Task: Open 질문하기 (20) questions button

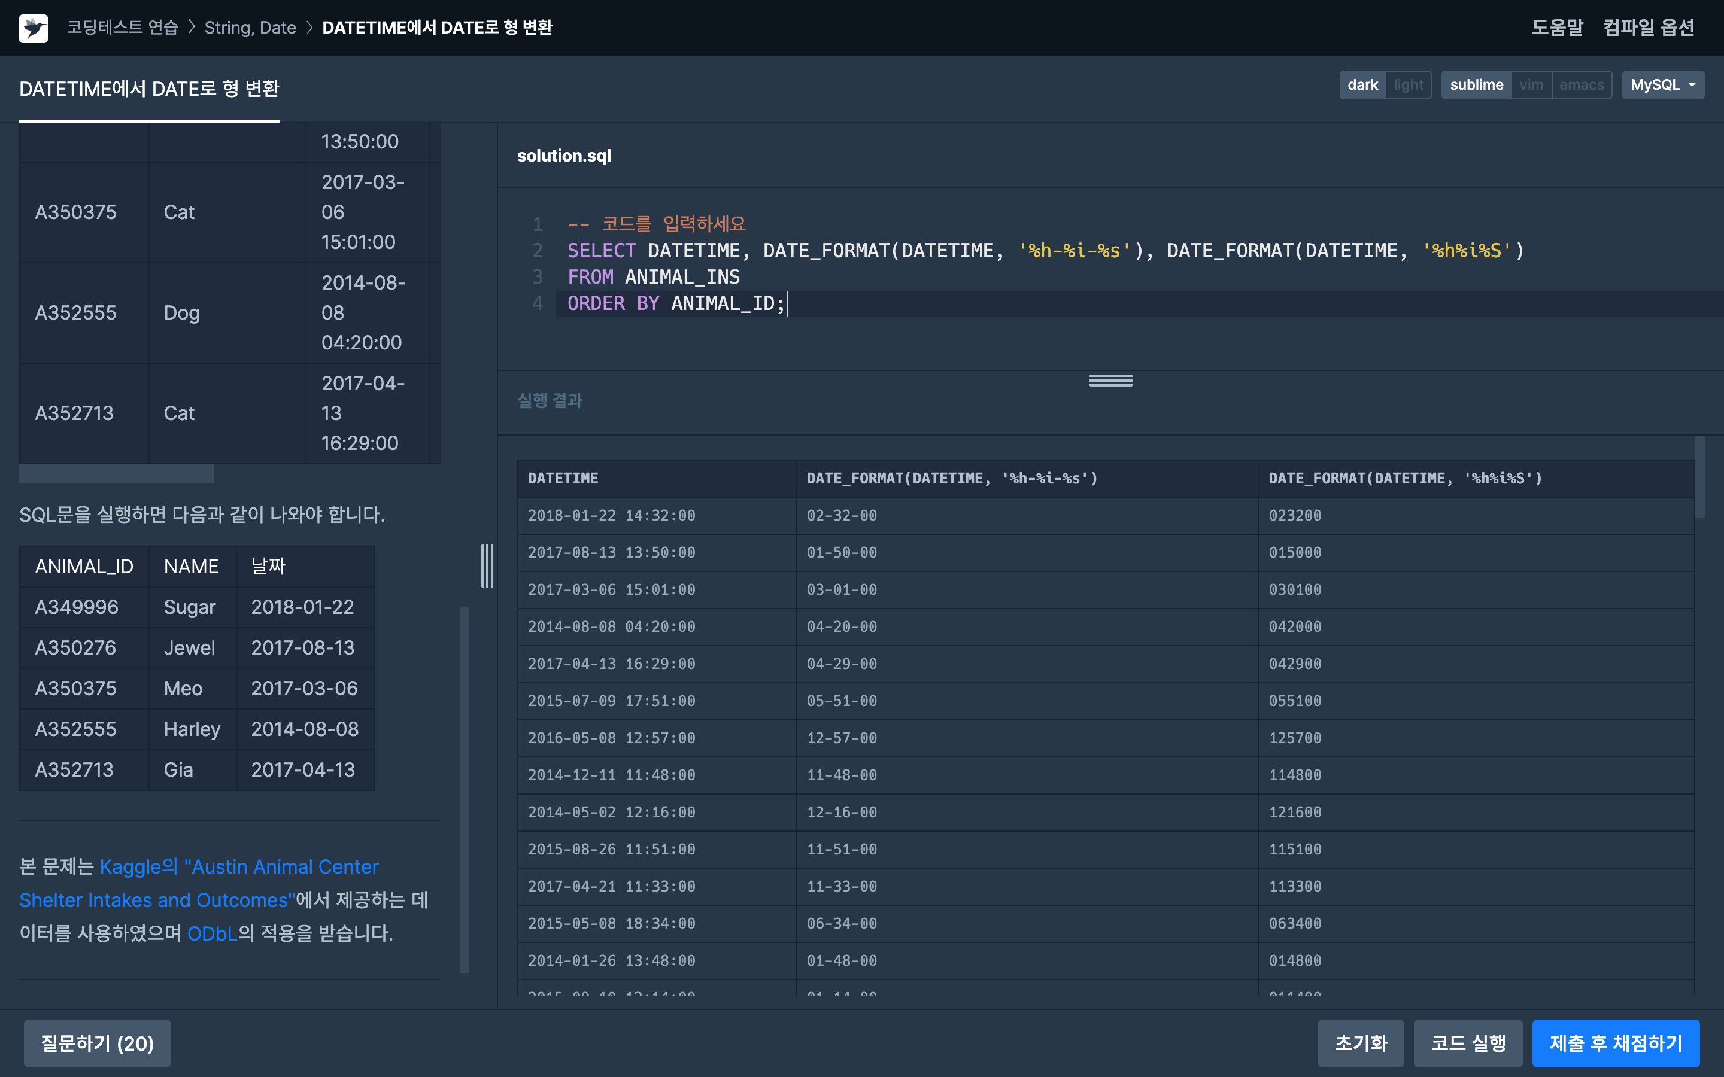Action: click(x=97, y=1043)
